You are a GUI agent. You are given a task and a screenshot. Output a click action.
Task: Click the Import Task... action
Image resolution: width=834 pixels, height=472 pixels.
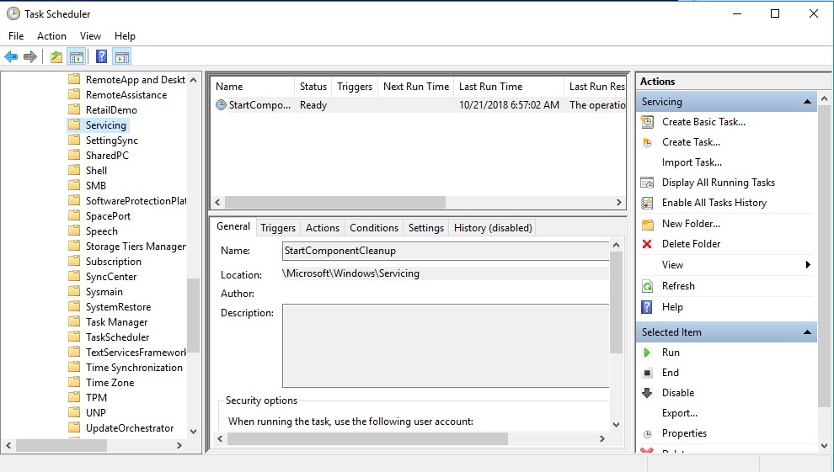pyautogui.click(x=692, y=162)
